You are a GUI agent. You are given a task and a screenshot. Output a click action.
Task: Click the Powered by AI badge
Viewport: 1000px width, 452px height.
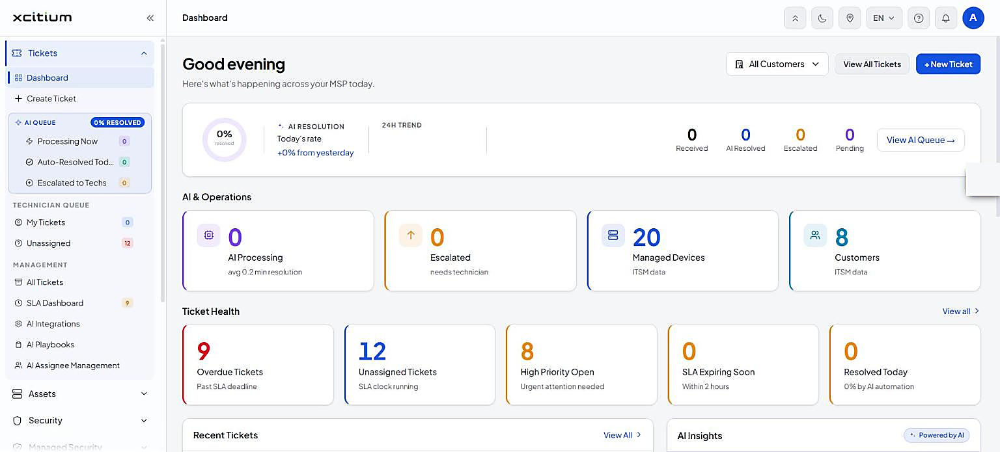[x=937, y=435]
